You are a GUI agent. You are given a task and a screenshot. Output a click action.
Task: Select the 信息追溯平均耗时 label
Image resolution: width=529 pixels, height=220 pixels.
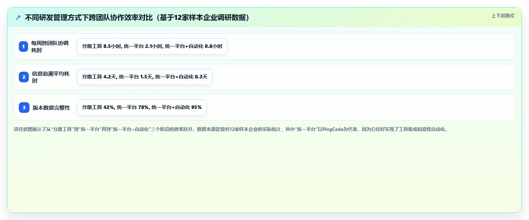(x=50, y=77)
